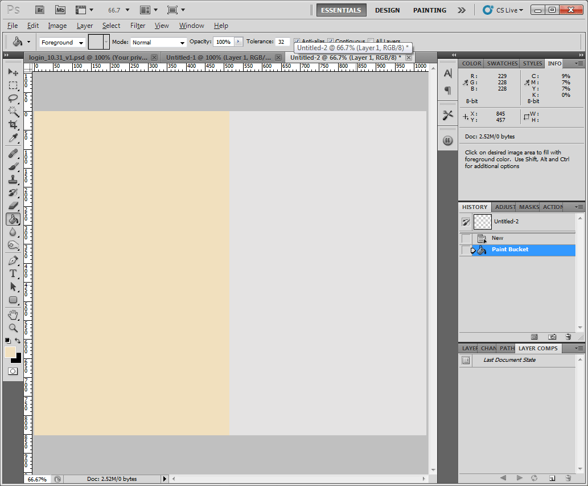Select the Brush tool

tap(13, 166)
